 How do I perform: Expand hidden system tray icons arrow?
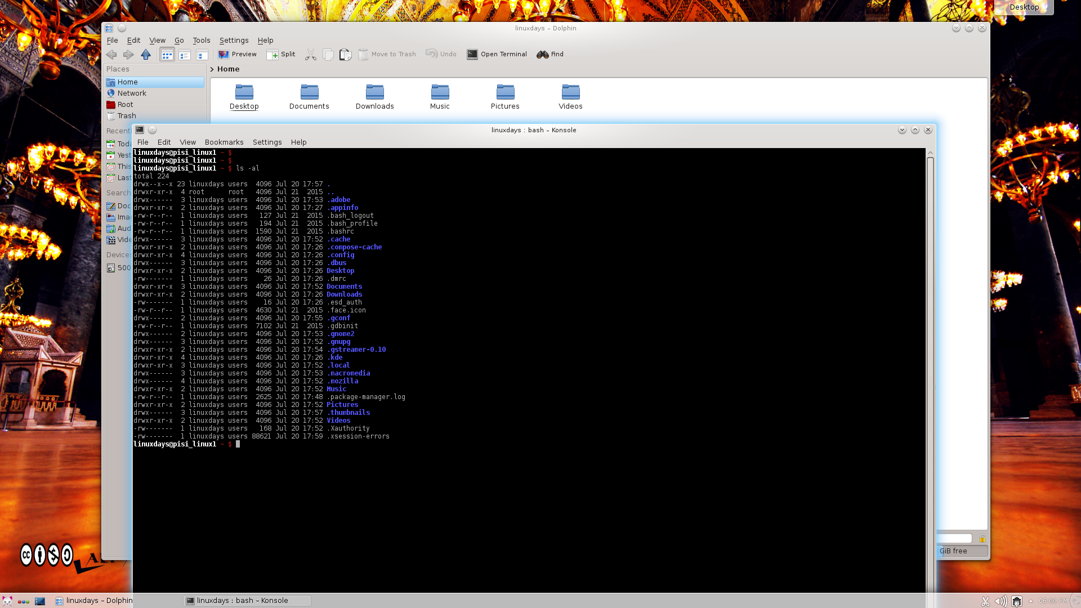pyautogui.click(x=1031, y=601)
